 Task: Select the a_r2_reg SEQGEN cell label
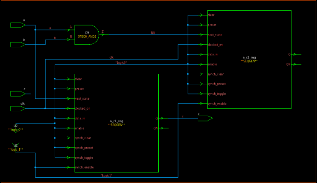249,59
